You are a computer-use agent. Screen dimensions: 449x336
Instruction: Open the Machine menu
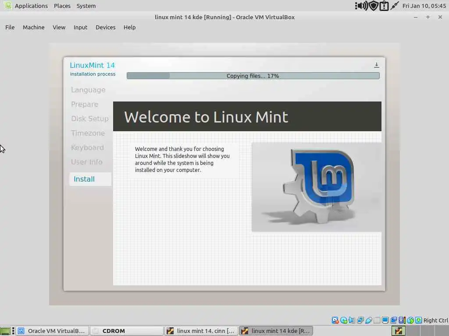click(x=34, y=28)
